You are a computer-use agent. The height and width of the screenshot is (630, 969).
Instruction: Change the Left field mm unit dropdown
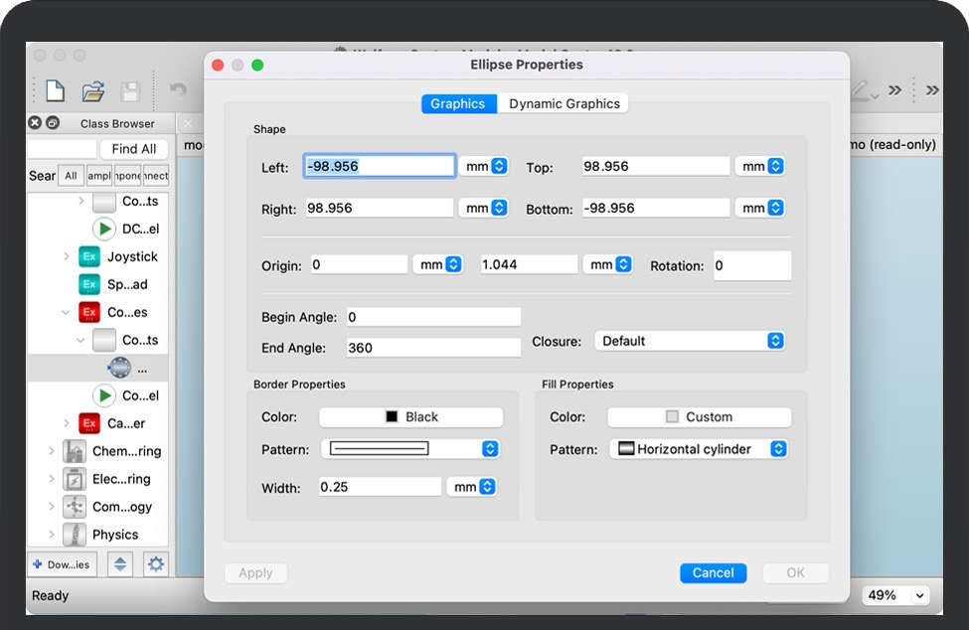(x=486, y=167)
